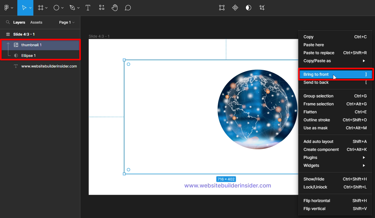375x218 pixels.
Task: Expand the Page 1 dropdown
Action: (x=67, y=22)
